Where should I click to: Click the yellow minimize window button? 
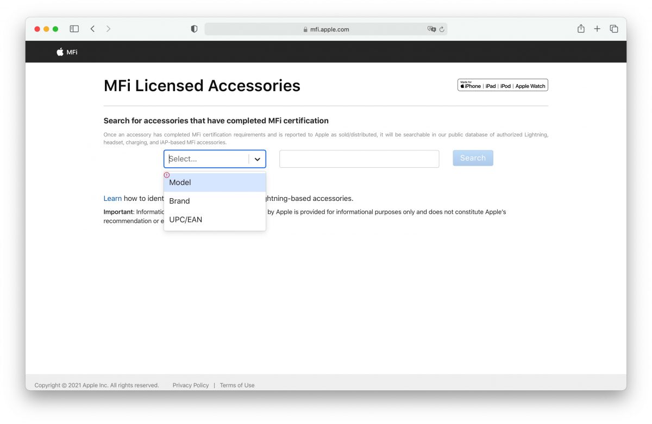(x=46, y=29)
